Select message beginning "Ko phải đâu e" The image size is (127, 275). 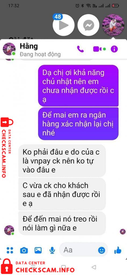tap(62, 161)
